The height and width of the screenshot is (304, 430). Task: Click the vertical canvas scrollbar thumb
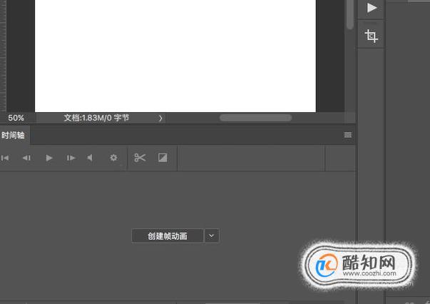350,14
